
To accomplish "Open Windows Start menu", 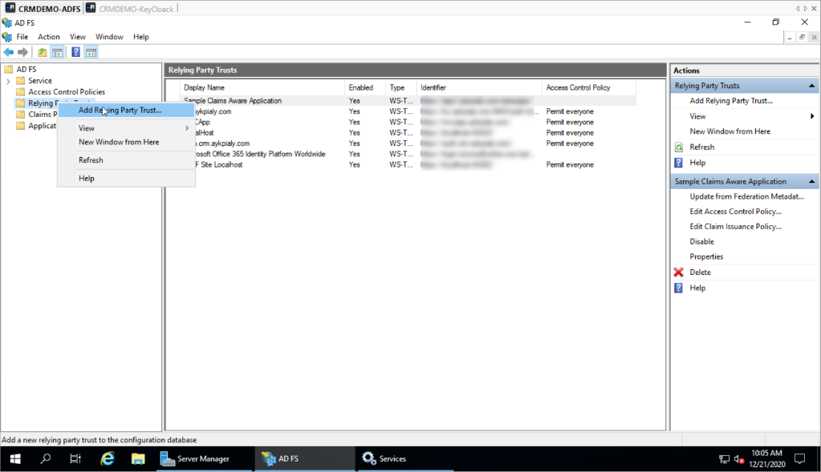I will point(15,458).
